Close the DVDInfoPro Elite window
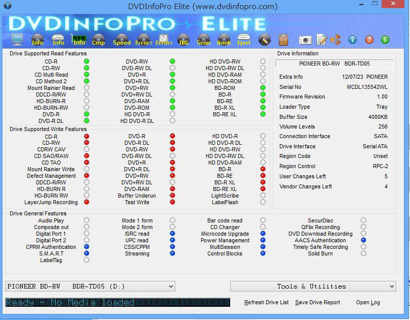 tap(393, 4)
